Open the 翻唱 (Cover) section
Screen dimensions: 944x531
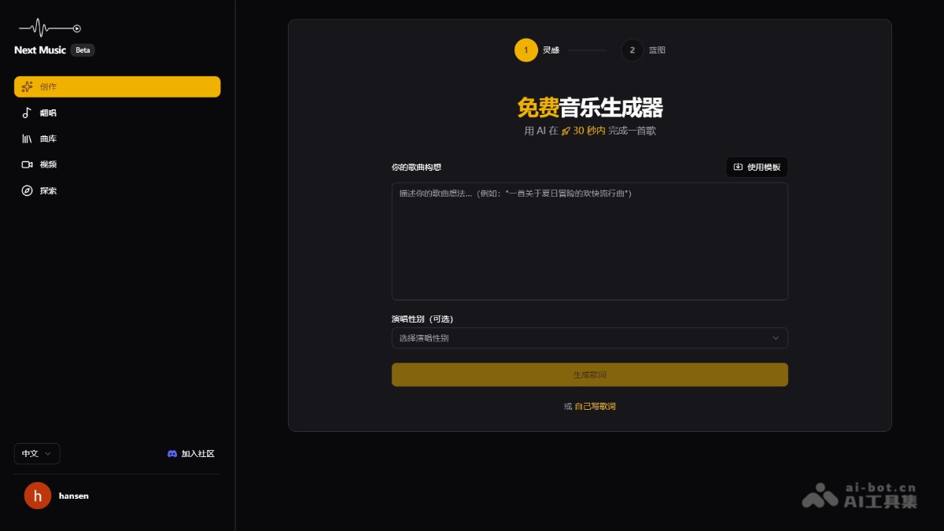[x=28, y=112]
